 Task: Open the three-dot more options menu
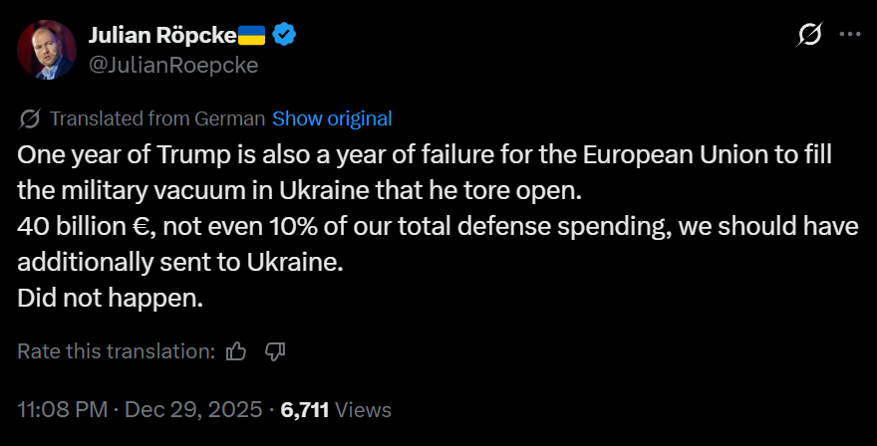850,34
